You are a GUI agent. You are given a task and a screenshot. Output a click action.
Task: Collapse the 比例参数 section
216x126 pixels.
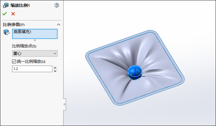click(x=59, y=24)
